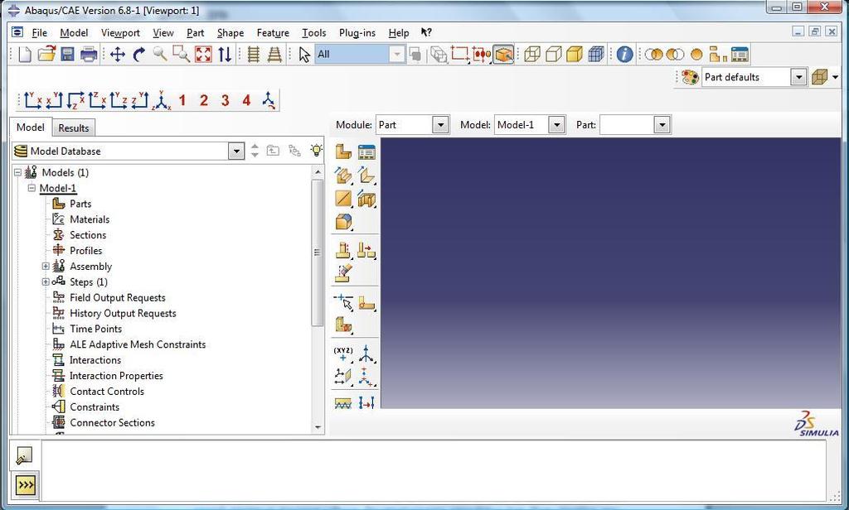
Task: Apply the isometric view triad icon
Action: point(162,100)
